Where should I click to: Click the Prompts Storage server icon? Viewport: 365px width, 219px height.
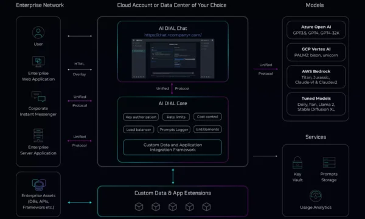(329, 162)
